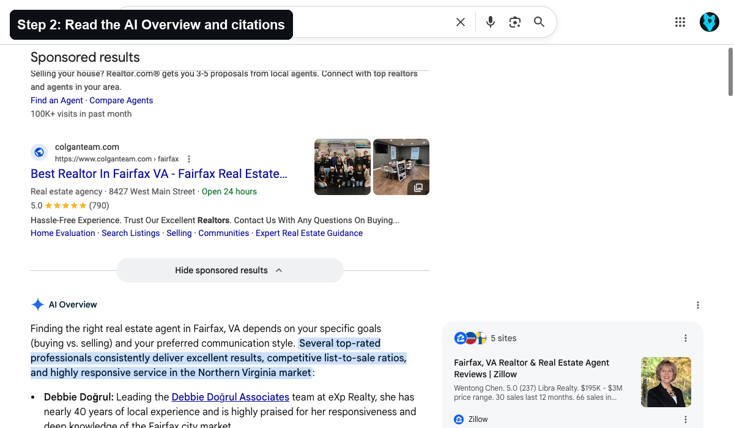The image size is (734, 428).
Task: Open Google Lens image search icon
Action: coord(515,22)
